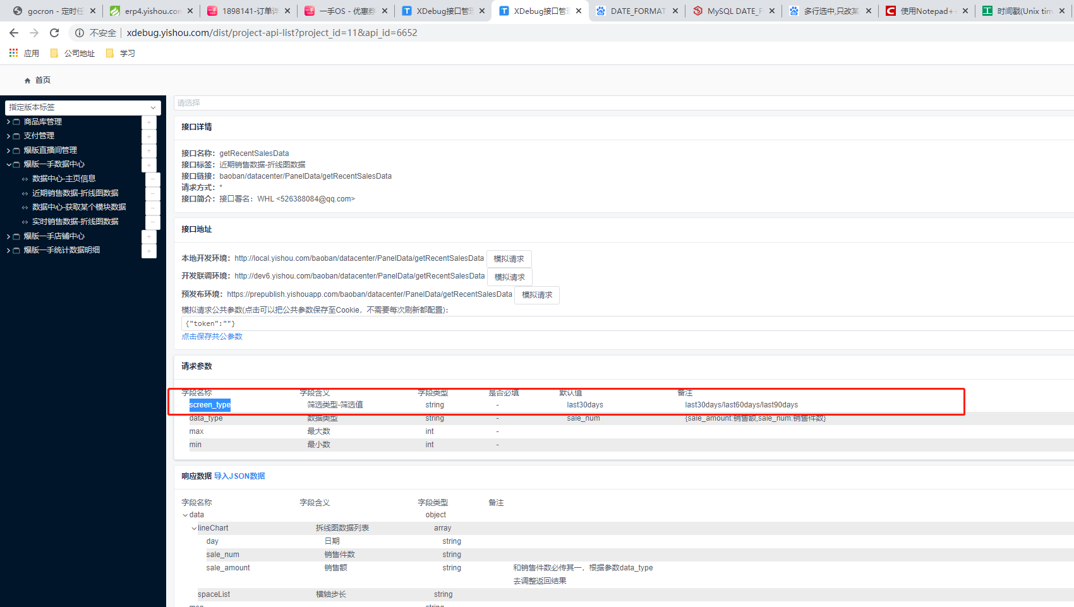Viewport: 1074px width, 607px height.
Task: Collapse the 爆版一手数据中心 tree node
Action: click(x=8, y=164)
